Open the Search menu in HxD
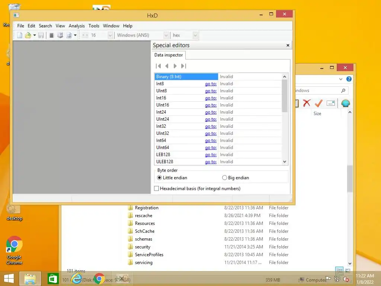The width and height of the screenshot is (381, 286). coord(45,26)
